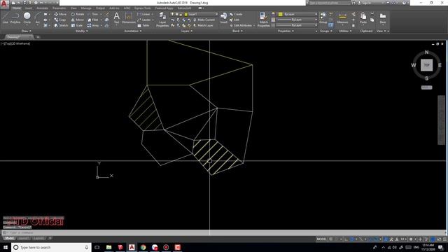Select the Dimension tool
This screenshot has height=252, width=448.
(x=129, y=17)
